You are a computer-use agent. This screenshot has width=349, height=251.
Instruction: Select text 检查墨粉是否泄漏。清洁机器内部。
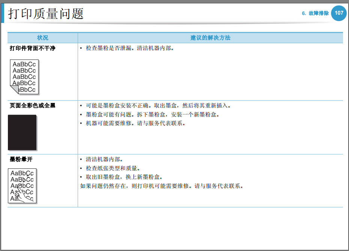(x=130, y=48)
